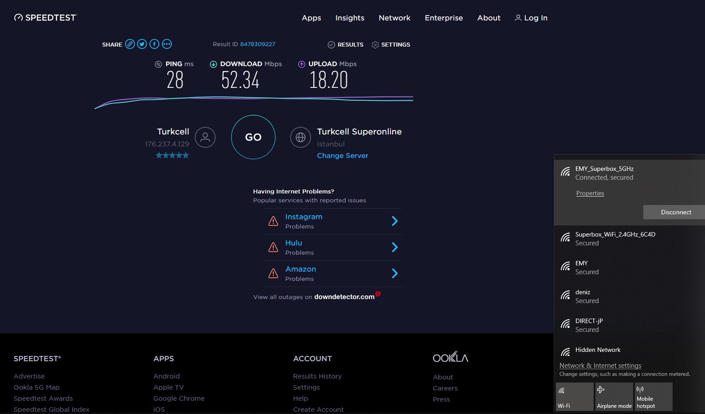Click Turkcell five-star rating
Screen dimensions: 705x414
(173, 155)
